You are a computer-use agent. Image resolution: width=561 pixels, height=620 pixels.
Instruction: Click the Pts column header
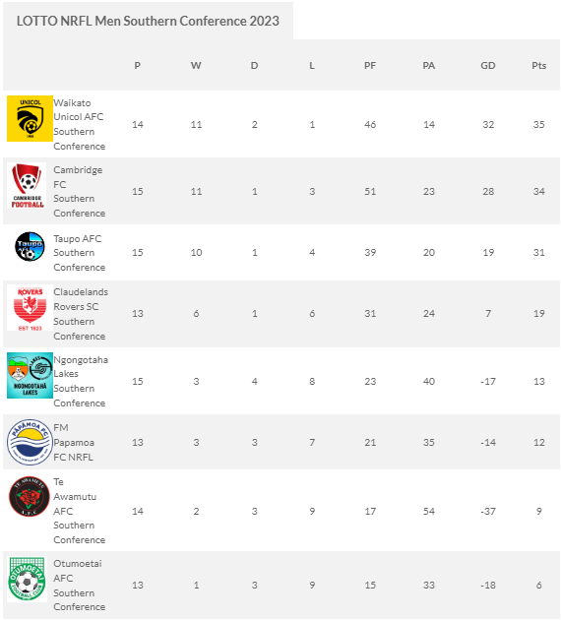(539, 66)
